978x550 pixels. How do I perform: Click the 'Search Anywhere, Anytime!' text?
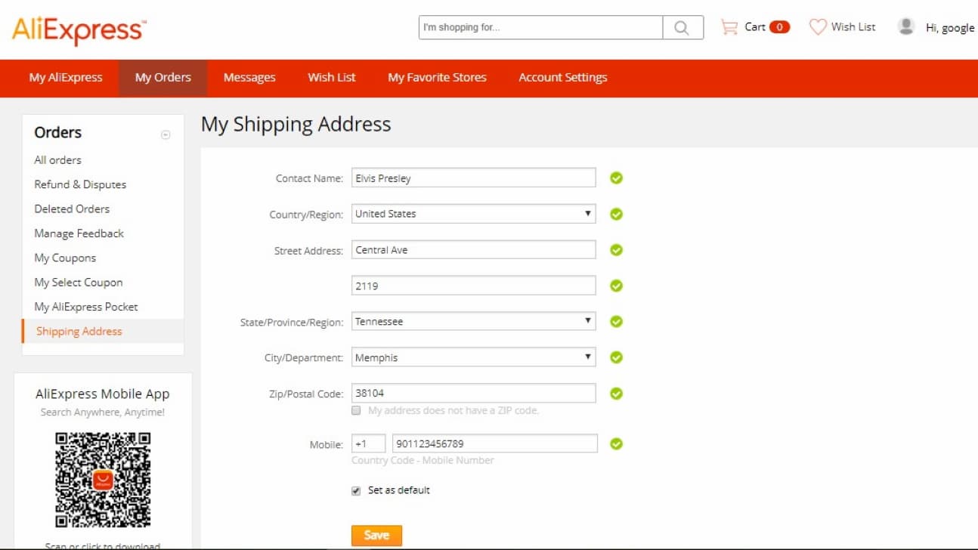tap(103, 412)
